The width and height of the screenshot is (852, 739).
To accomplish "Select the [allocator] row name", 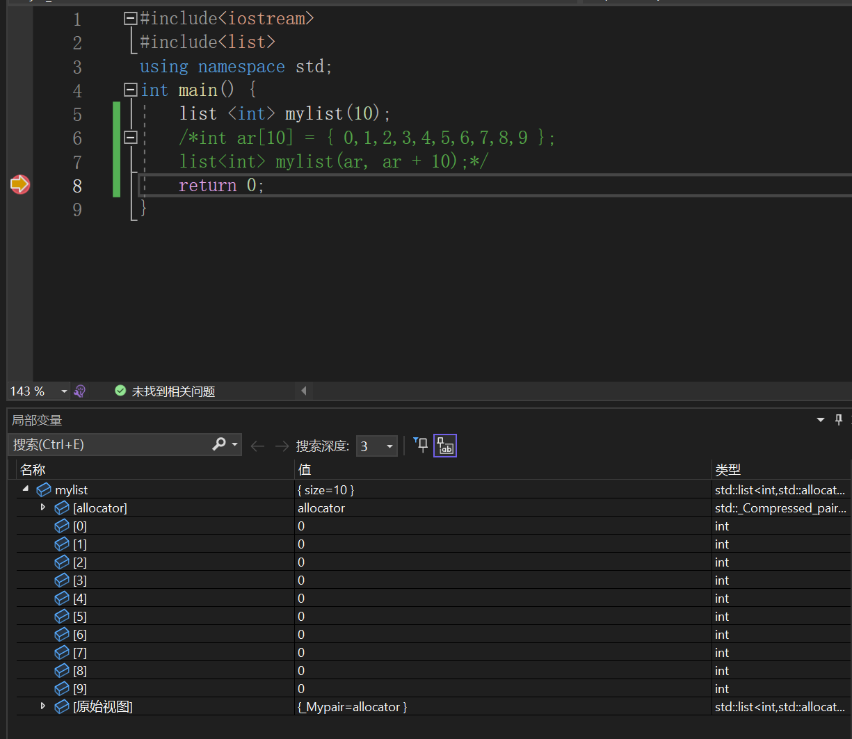I will 100,508.
